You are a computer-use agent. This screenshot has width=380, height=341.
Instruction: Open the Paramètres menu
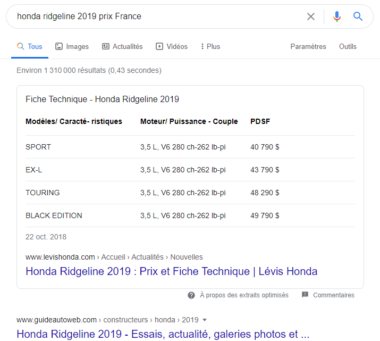tap(308, 46)
